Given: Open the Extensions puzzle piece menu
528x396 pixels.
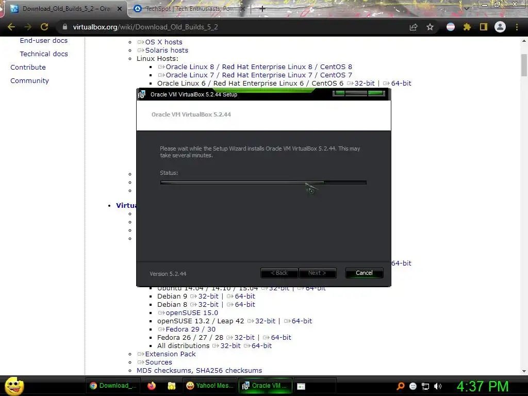Looking at the screenshot, I should [467, 27].
